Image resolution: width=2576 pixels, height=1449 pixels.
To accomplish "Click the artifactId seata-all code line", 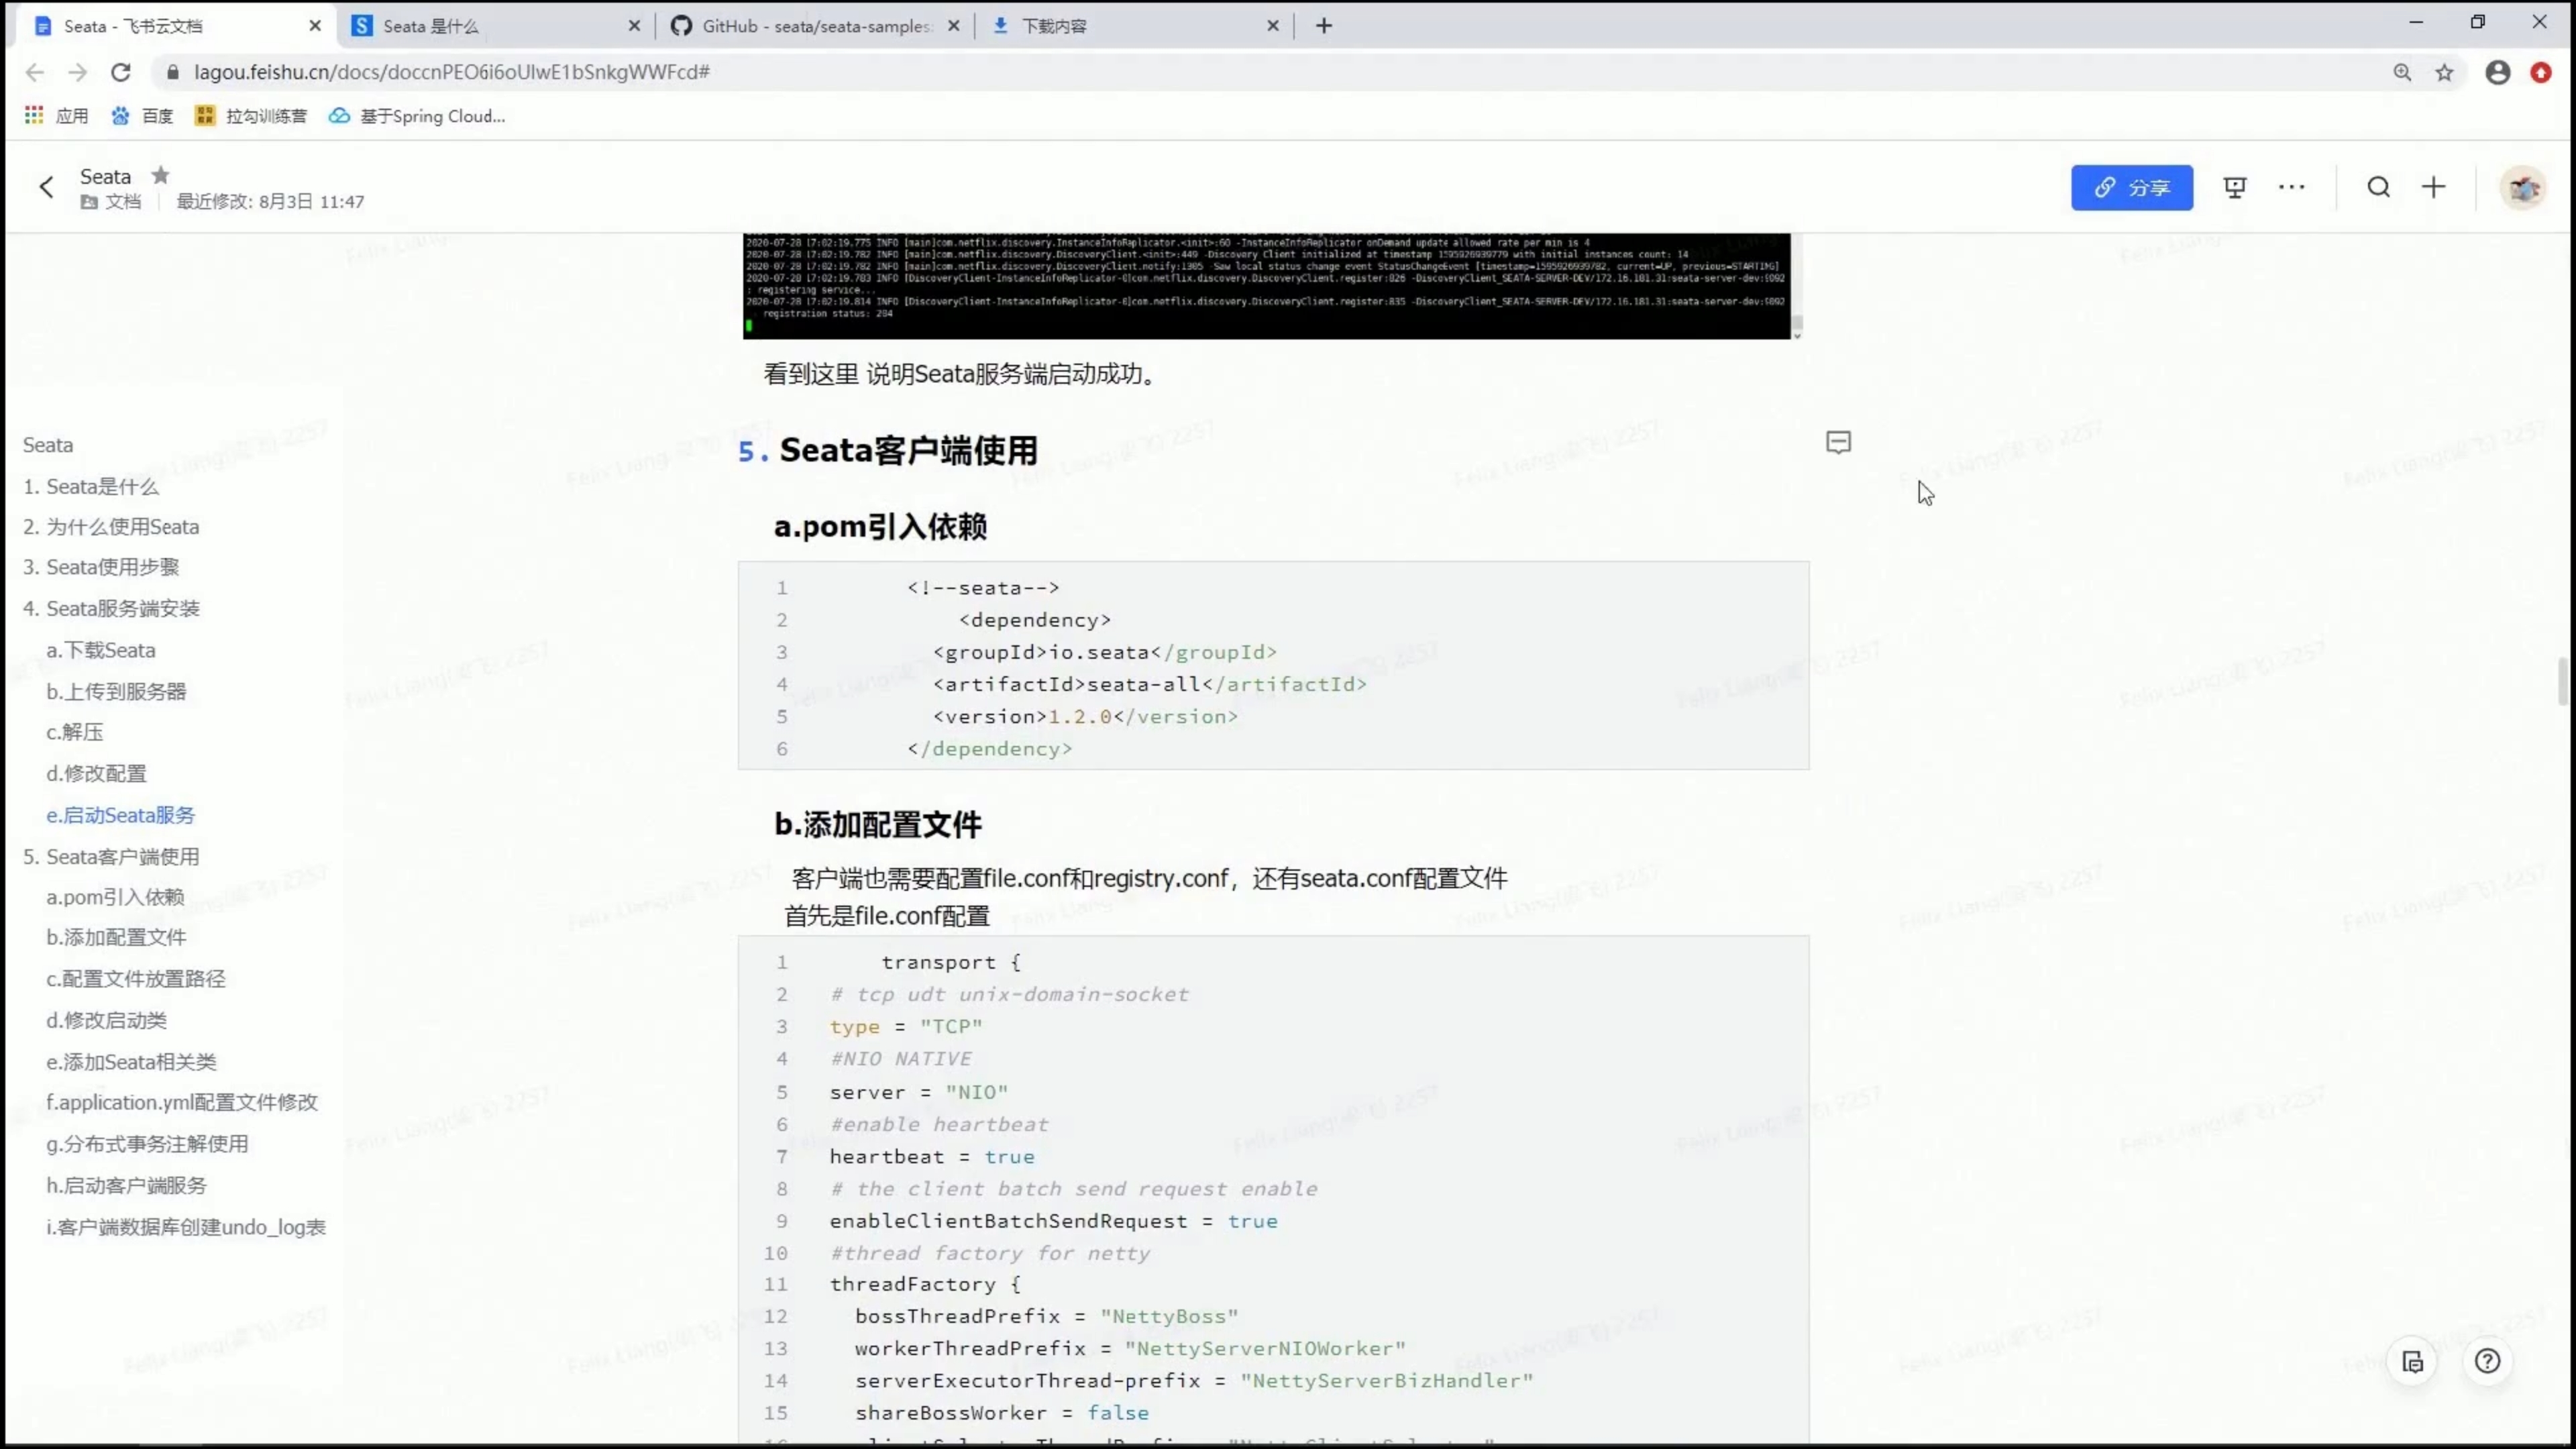I will tap(1149, 685).
